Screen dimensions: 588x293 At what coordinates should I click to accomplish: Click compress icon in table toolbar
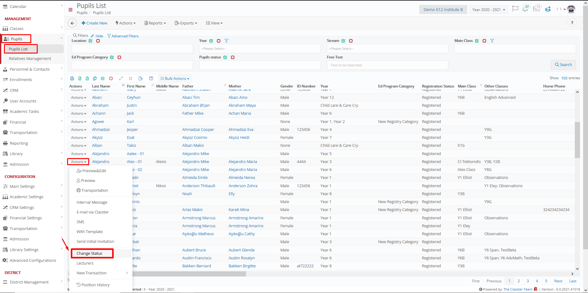pos(131,79)
